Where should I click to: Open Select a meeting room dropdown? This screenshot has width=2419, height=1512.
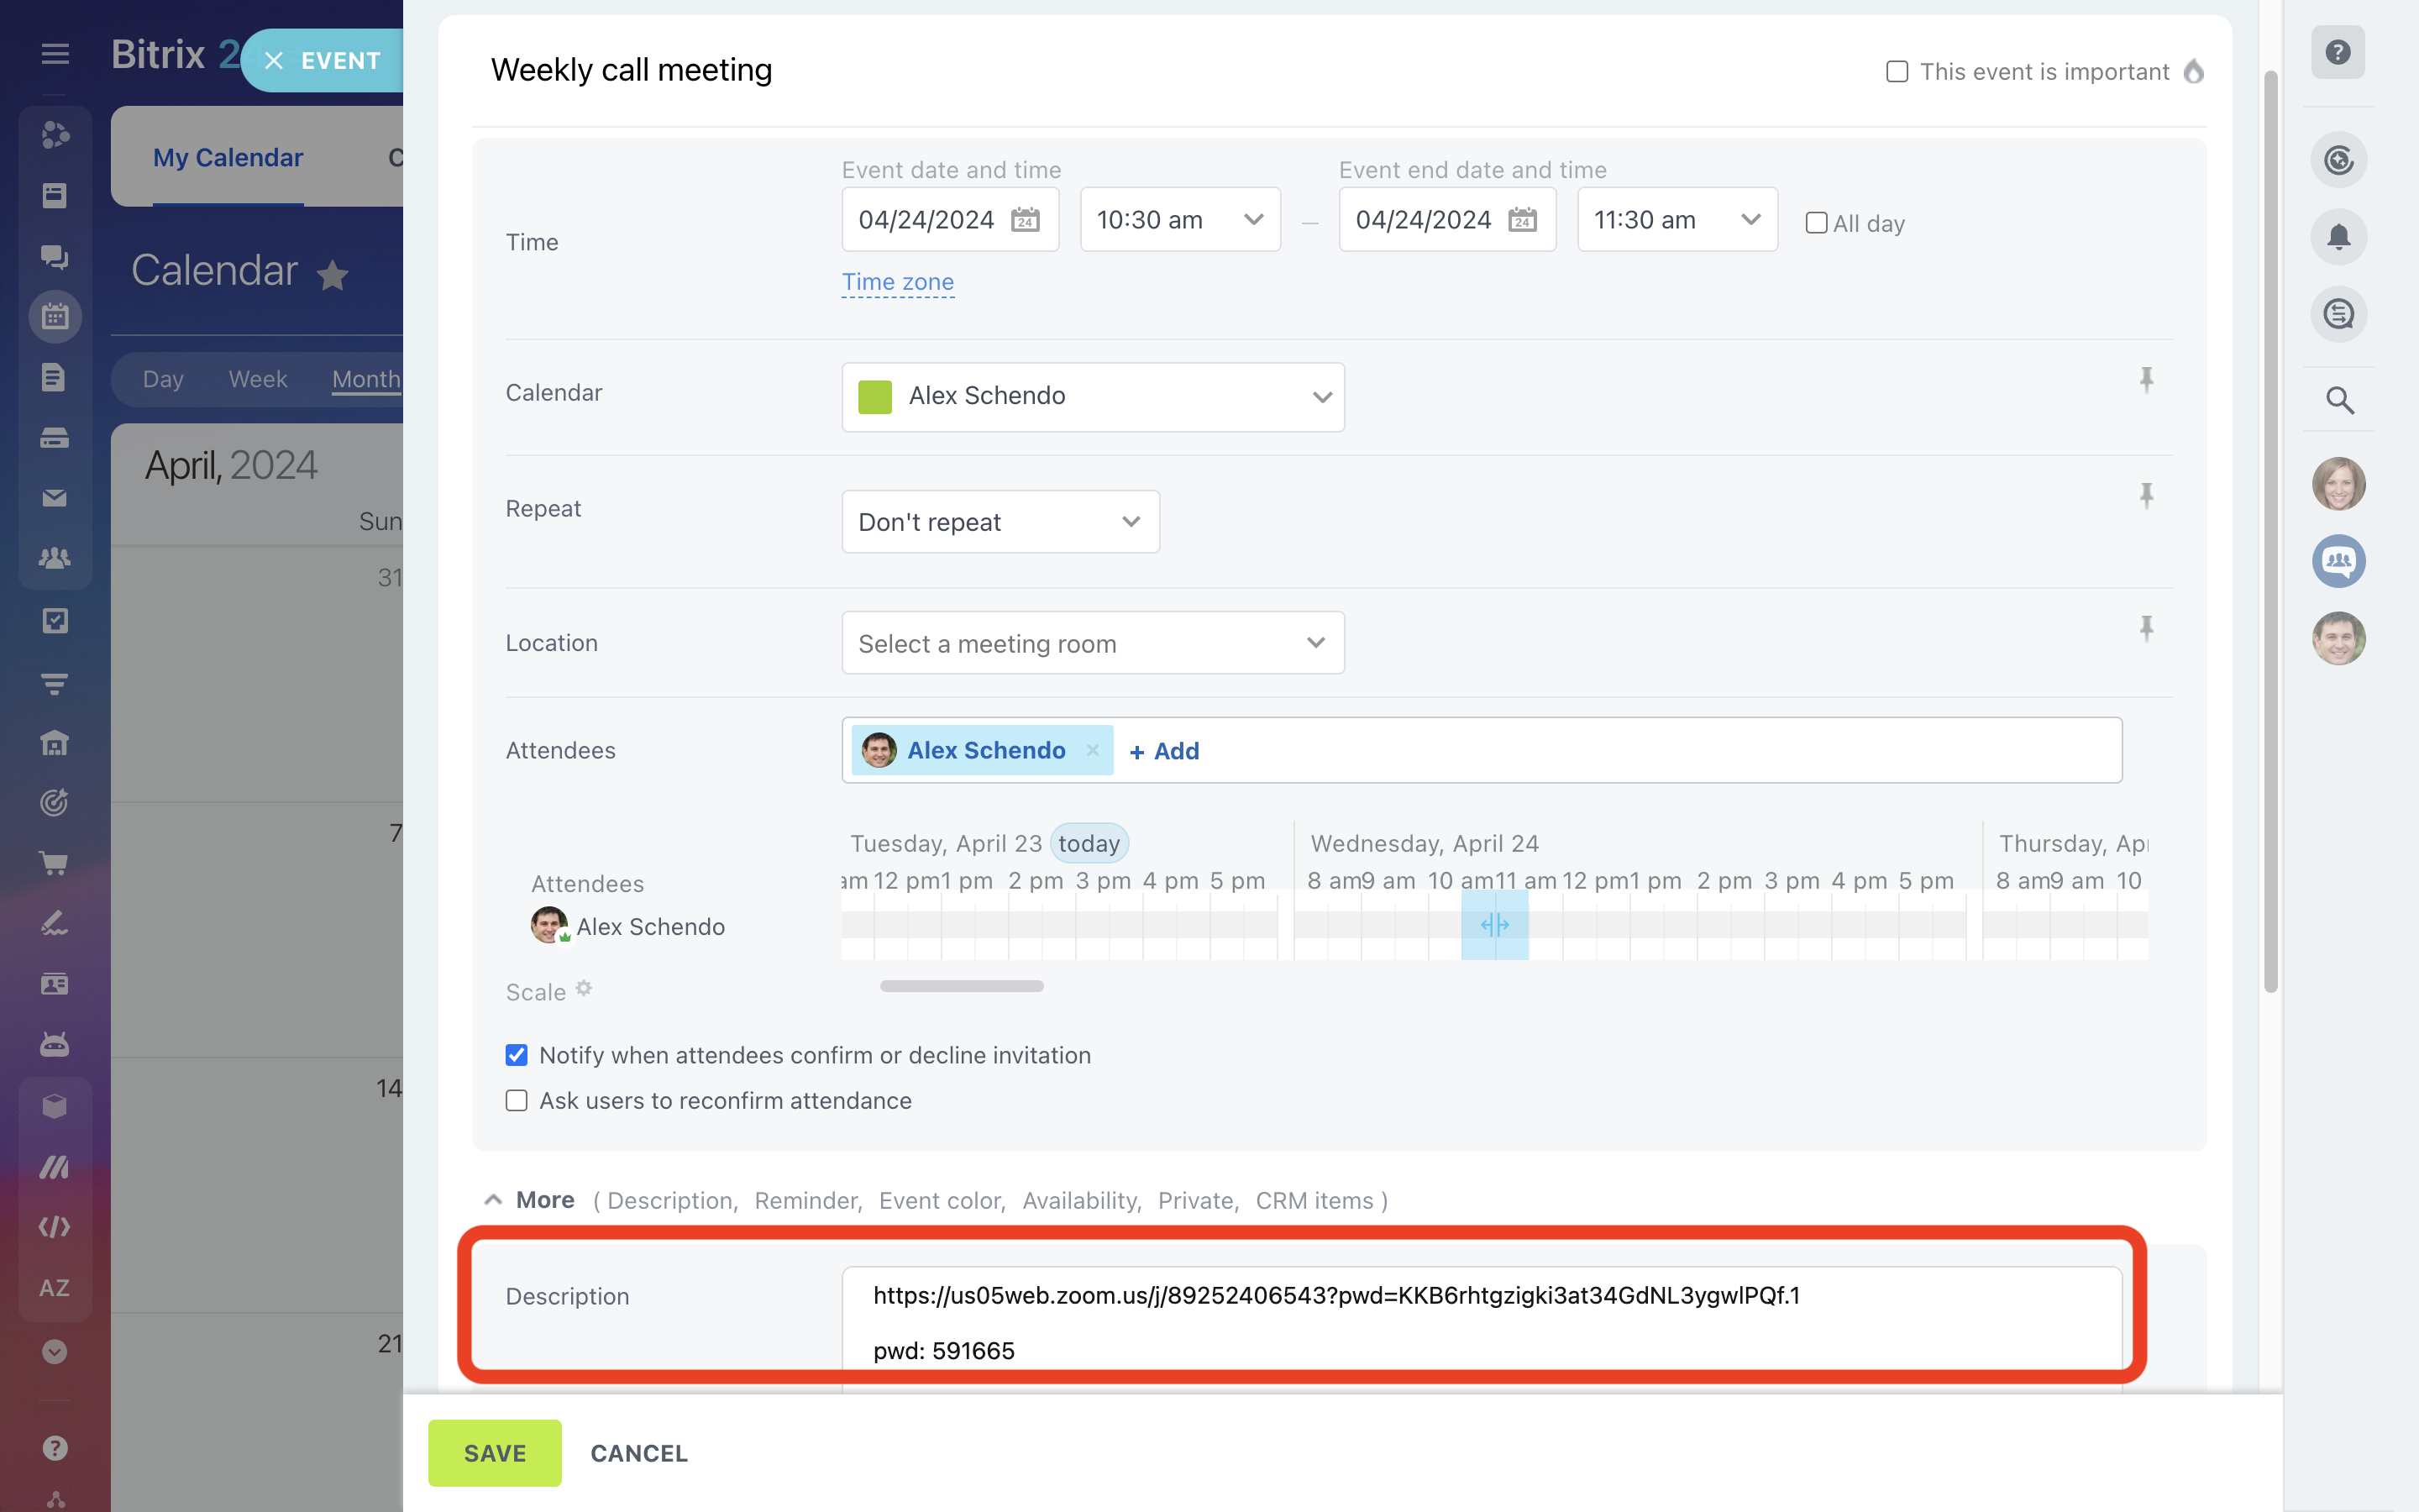[1092, 643]
